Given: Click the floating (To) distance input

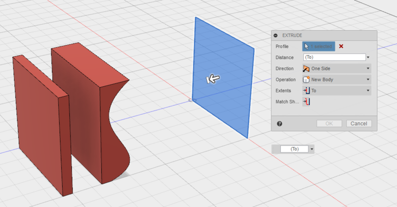Looking at the screenshot, I should (294, 149).
